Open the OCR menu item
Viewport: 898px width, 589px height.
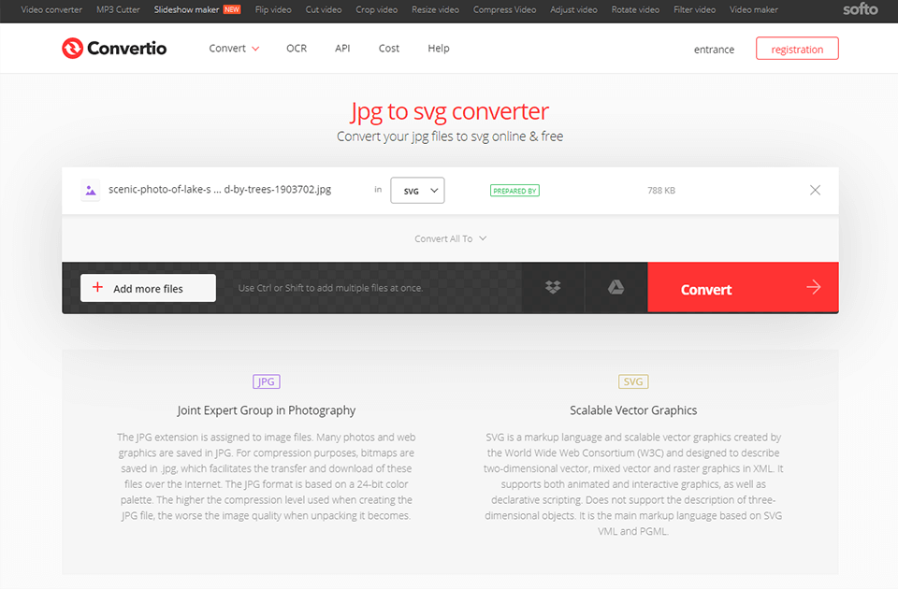point(297,48)
